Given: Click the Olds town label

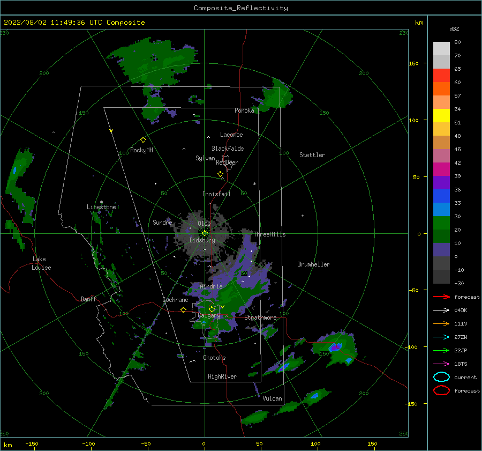Looking at the screenshot, I should pyautogui.click(x=204, y=224).
